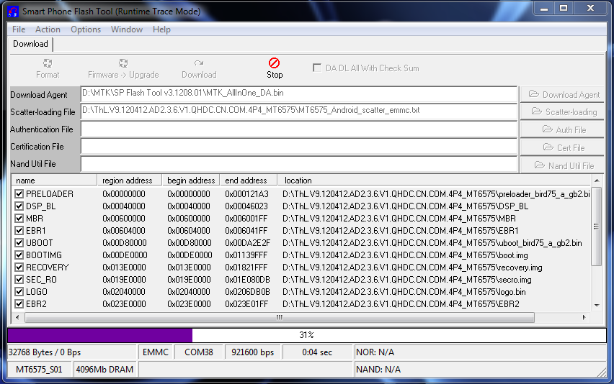Click partition list scroll up arrow
614x384 pixels.
(x=597, y=180)
